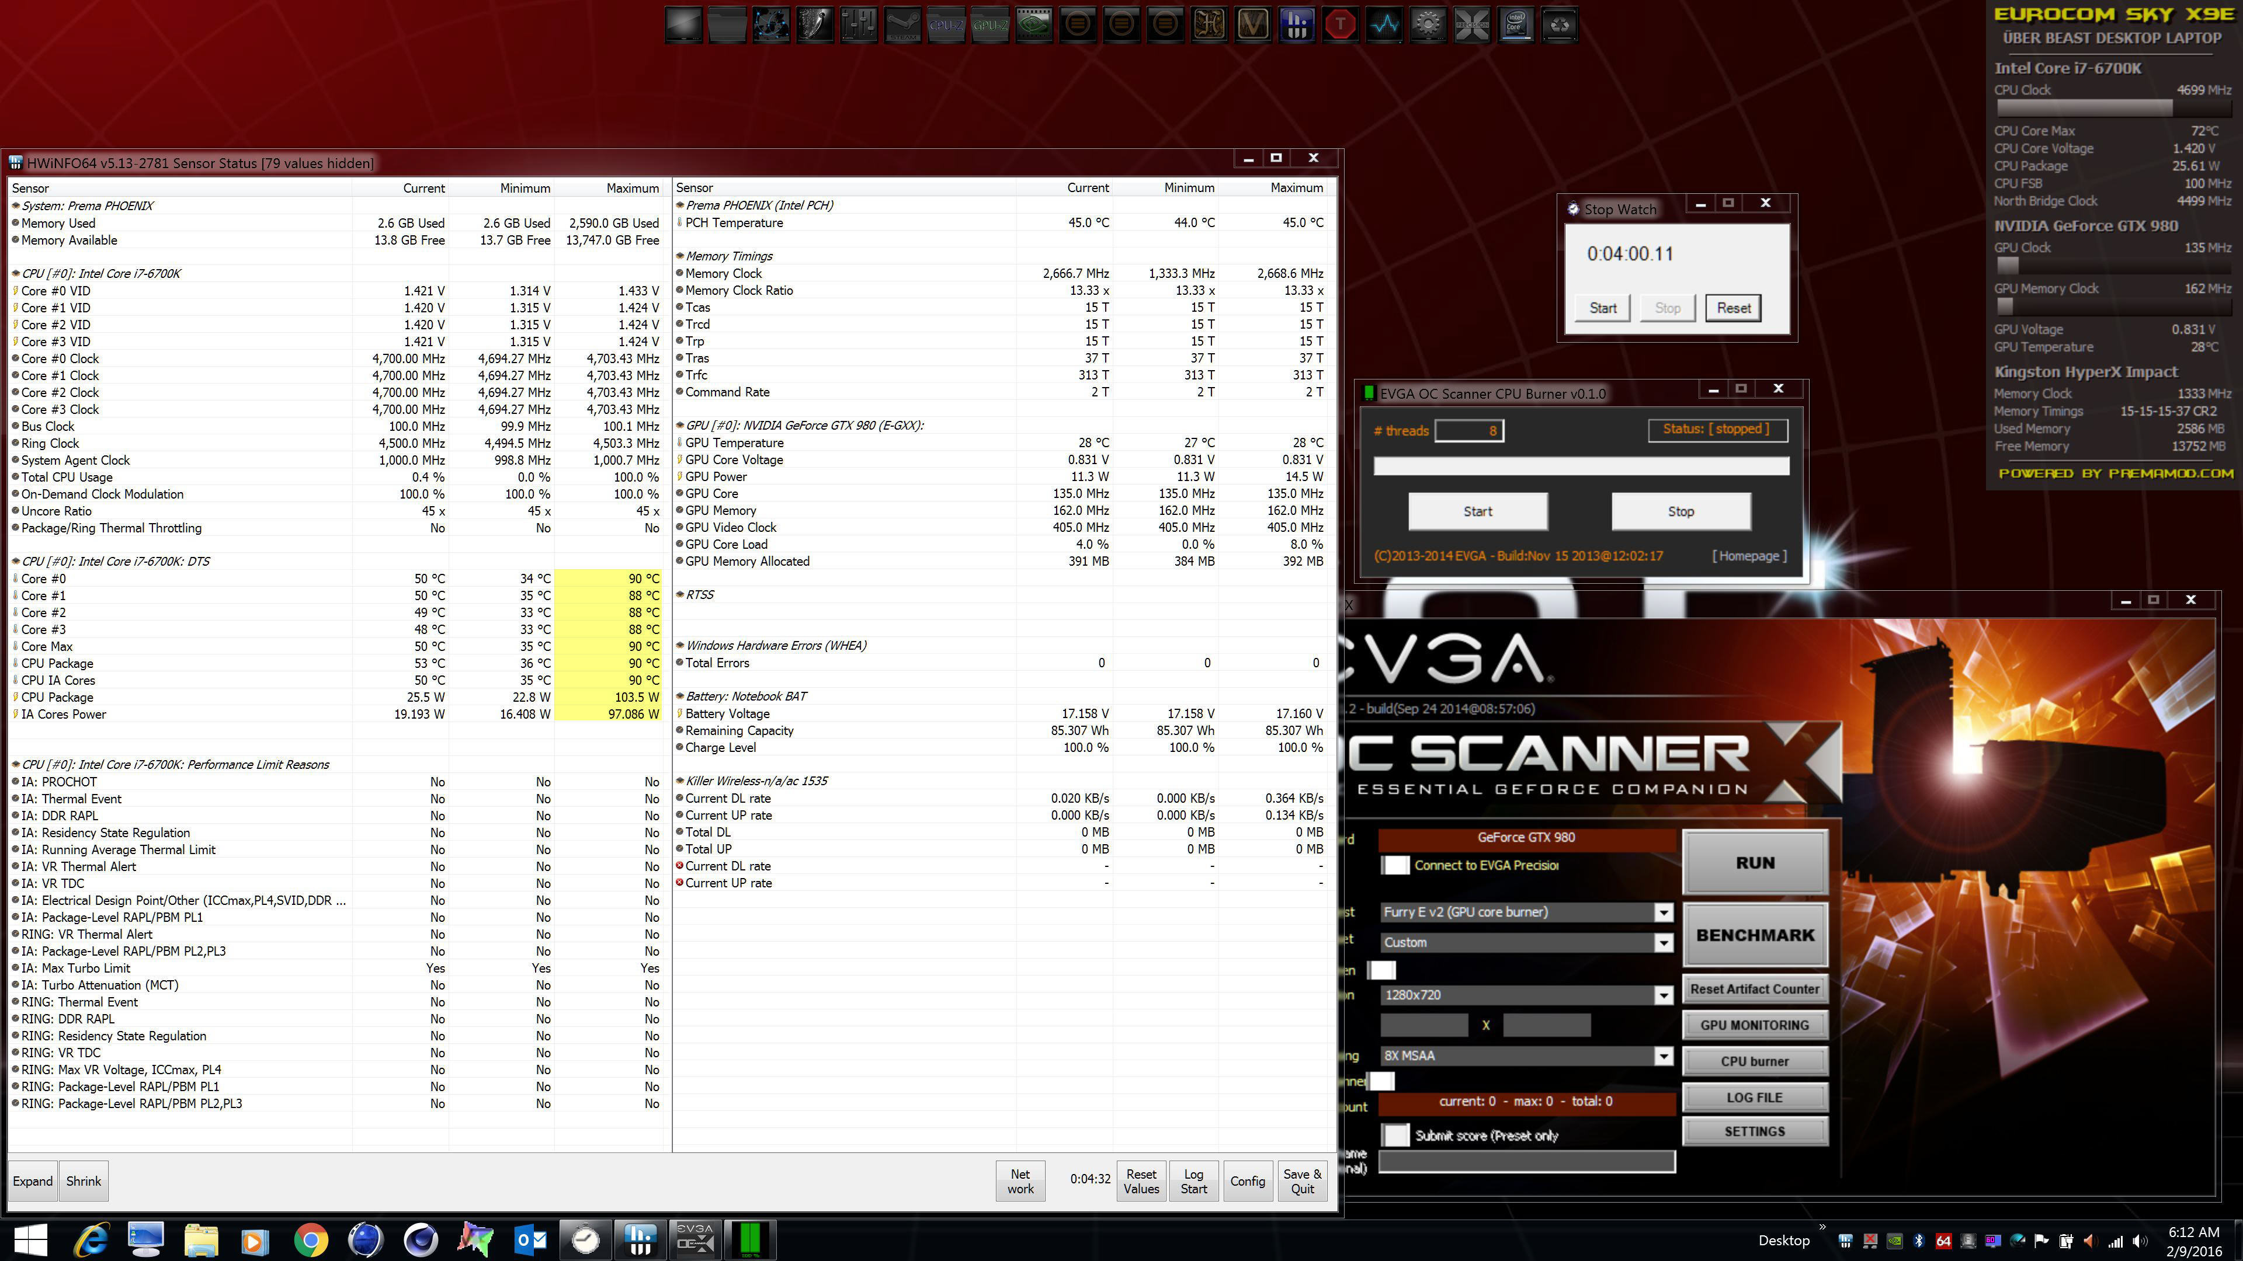Open the network globe dock icon
Screen dimensions: 2243x1261
[770, 25]
